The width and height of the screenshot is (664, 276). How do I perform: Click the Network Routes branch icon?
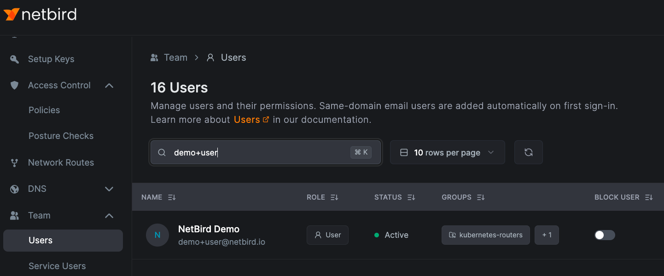(x=15, y=163)
